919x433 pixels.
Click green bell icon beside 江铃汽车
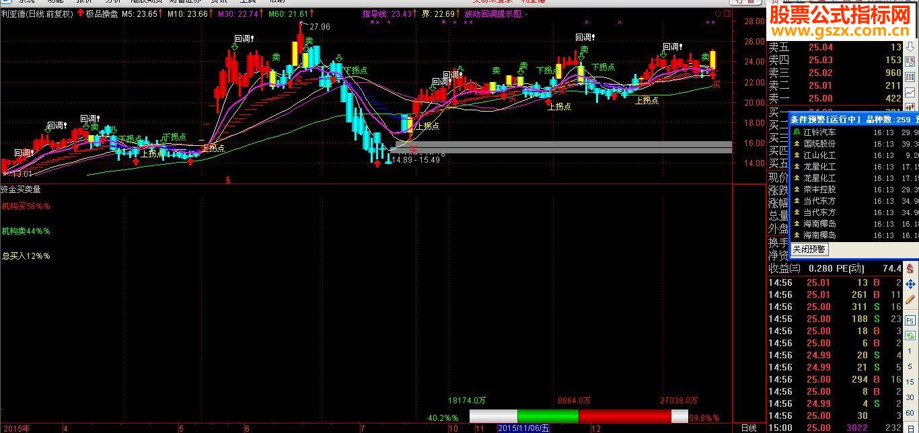[797, 132]
